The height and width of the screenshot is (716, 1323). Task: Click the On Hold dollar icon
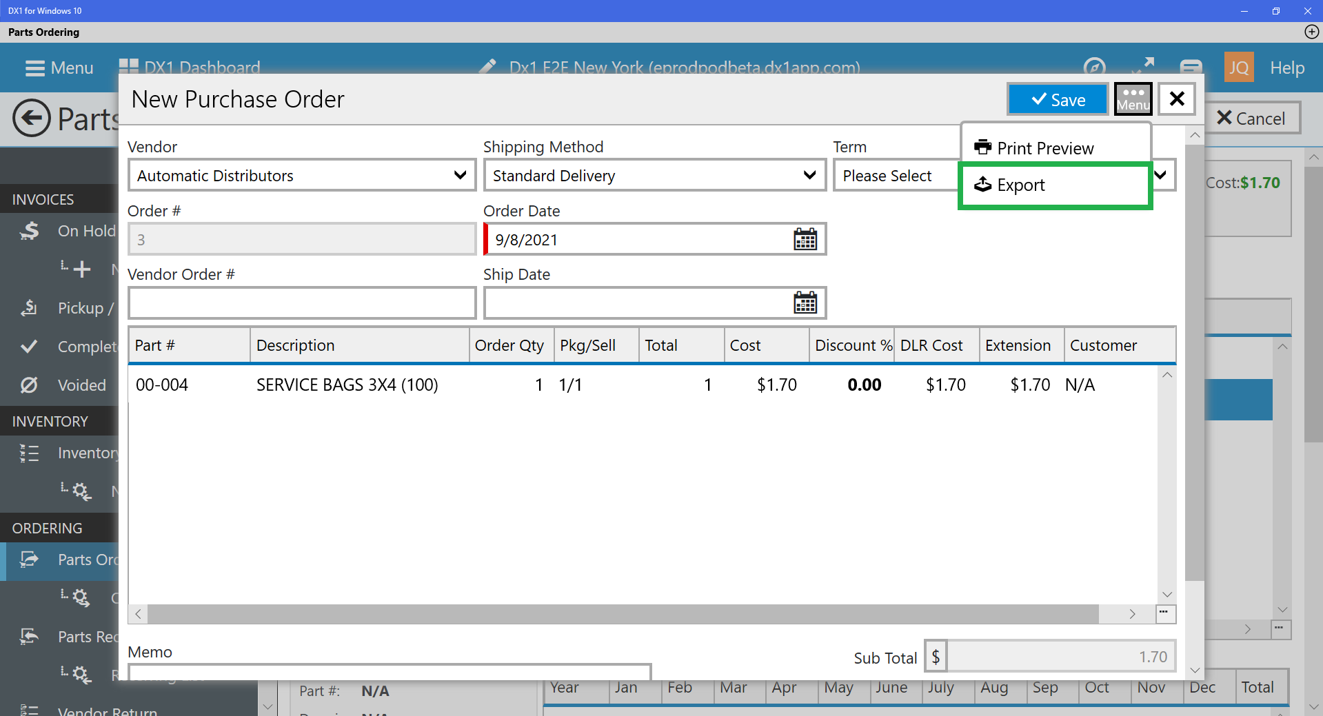coord(29,231)
